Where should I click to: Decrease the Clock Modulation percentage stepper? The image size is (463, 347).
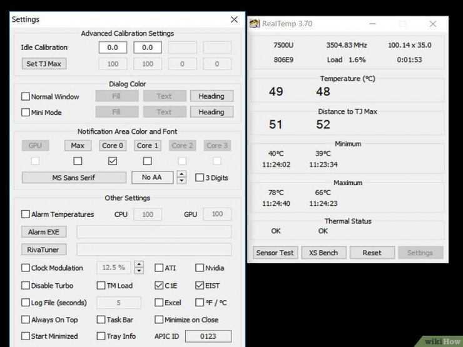click(x=139, y=271)
